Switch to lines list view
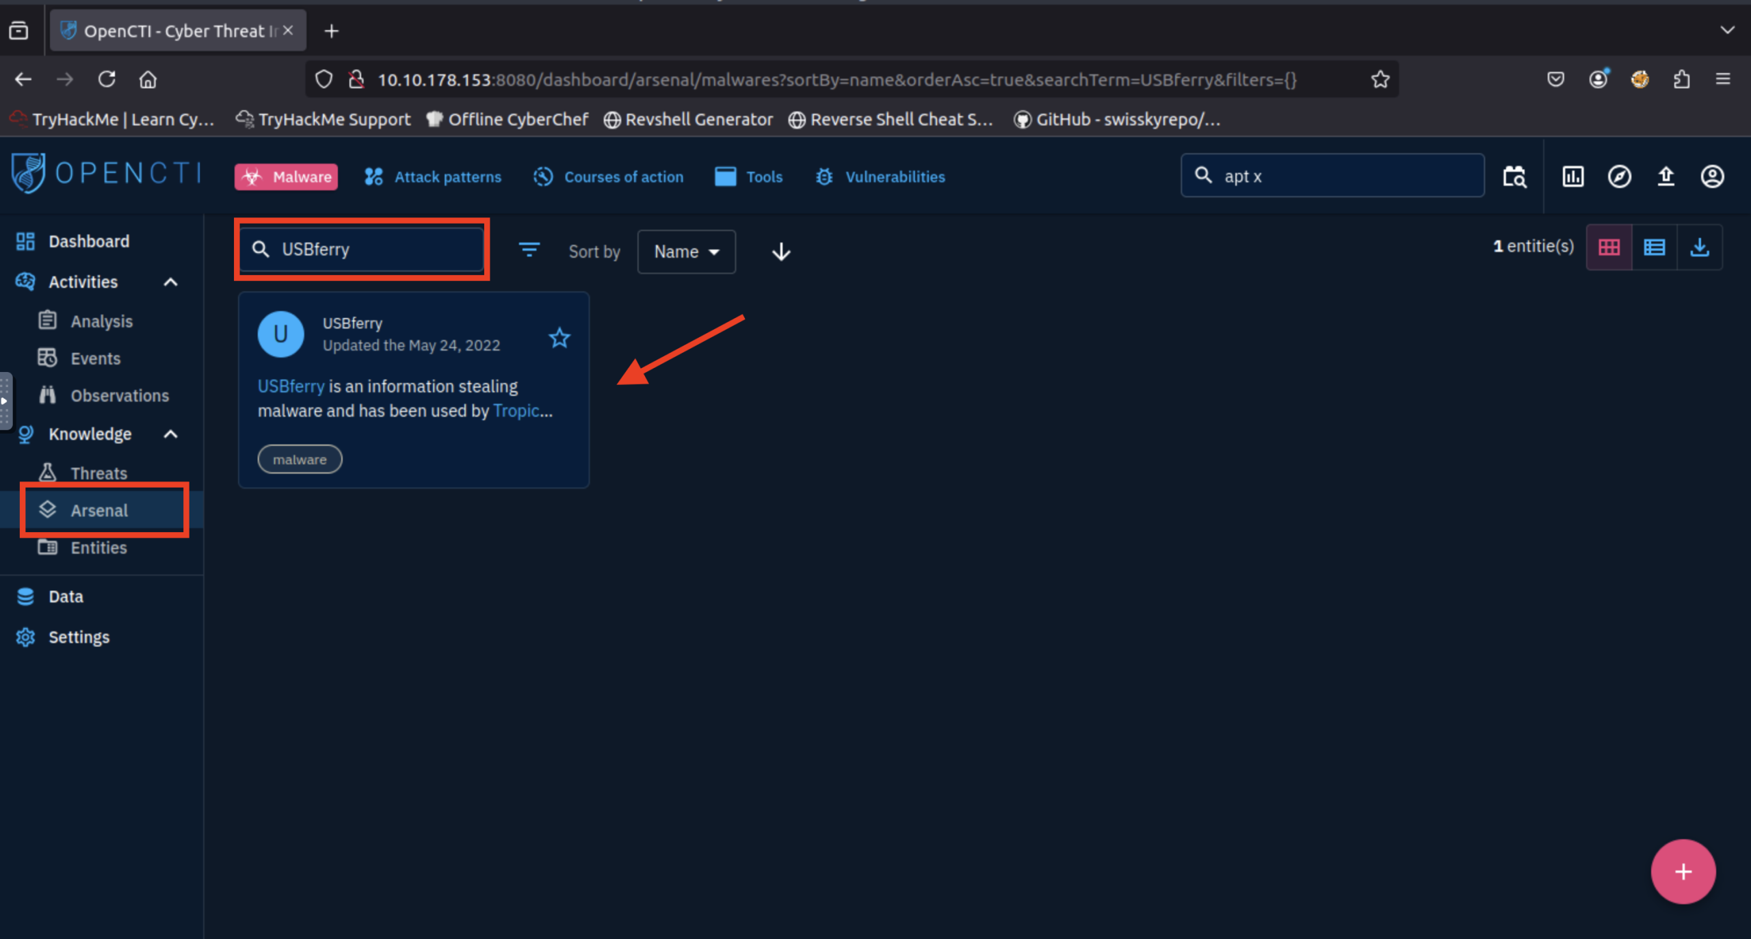Screen dimensions: 1751x939 [1655, 247]
